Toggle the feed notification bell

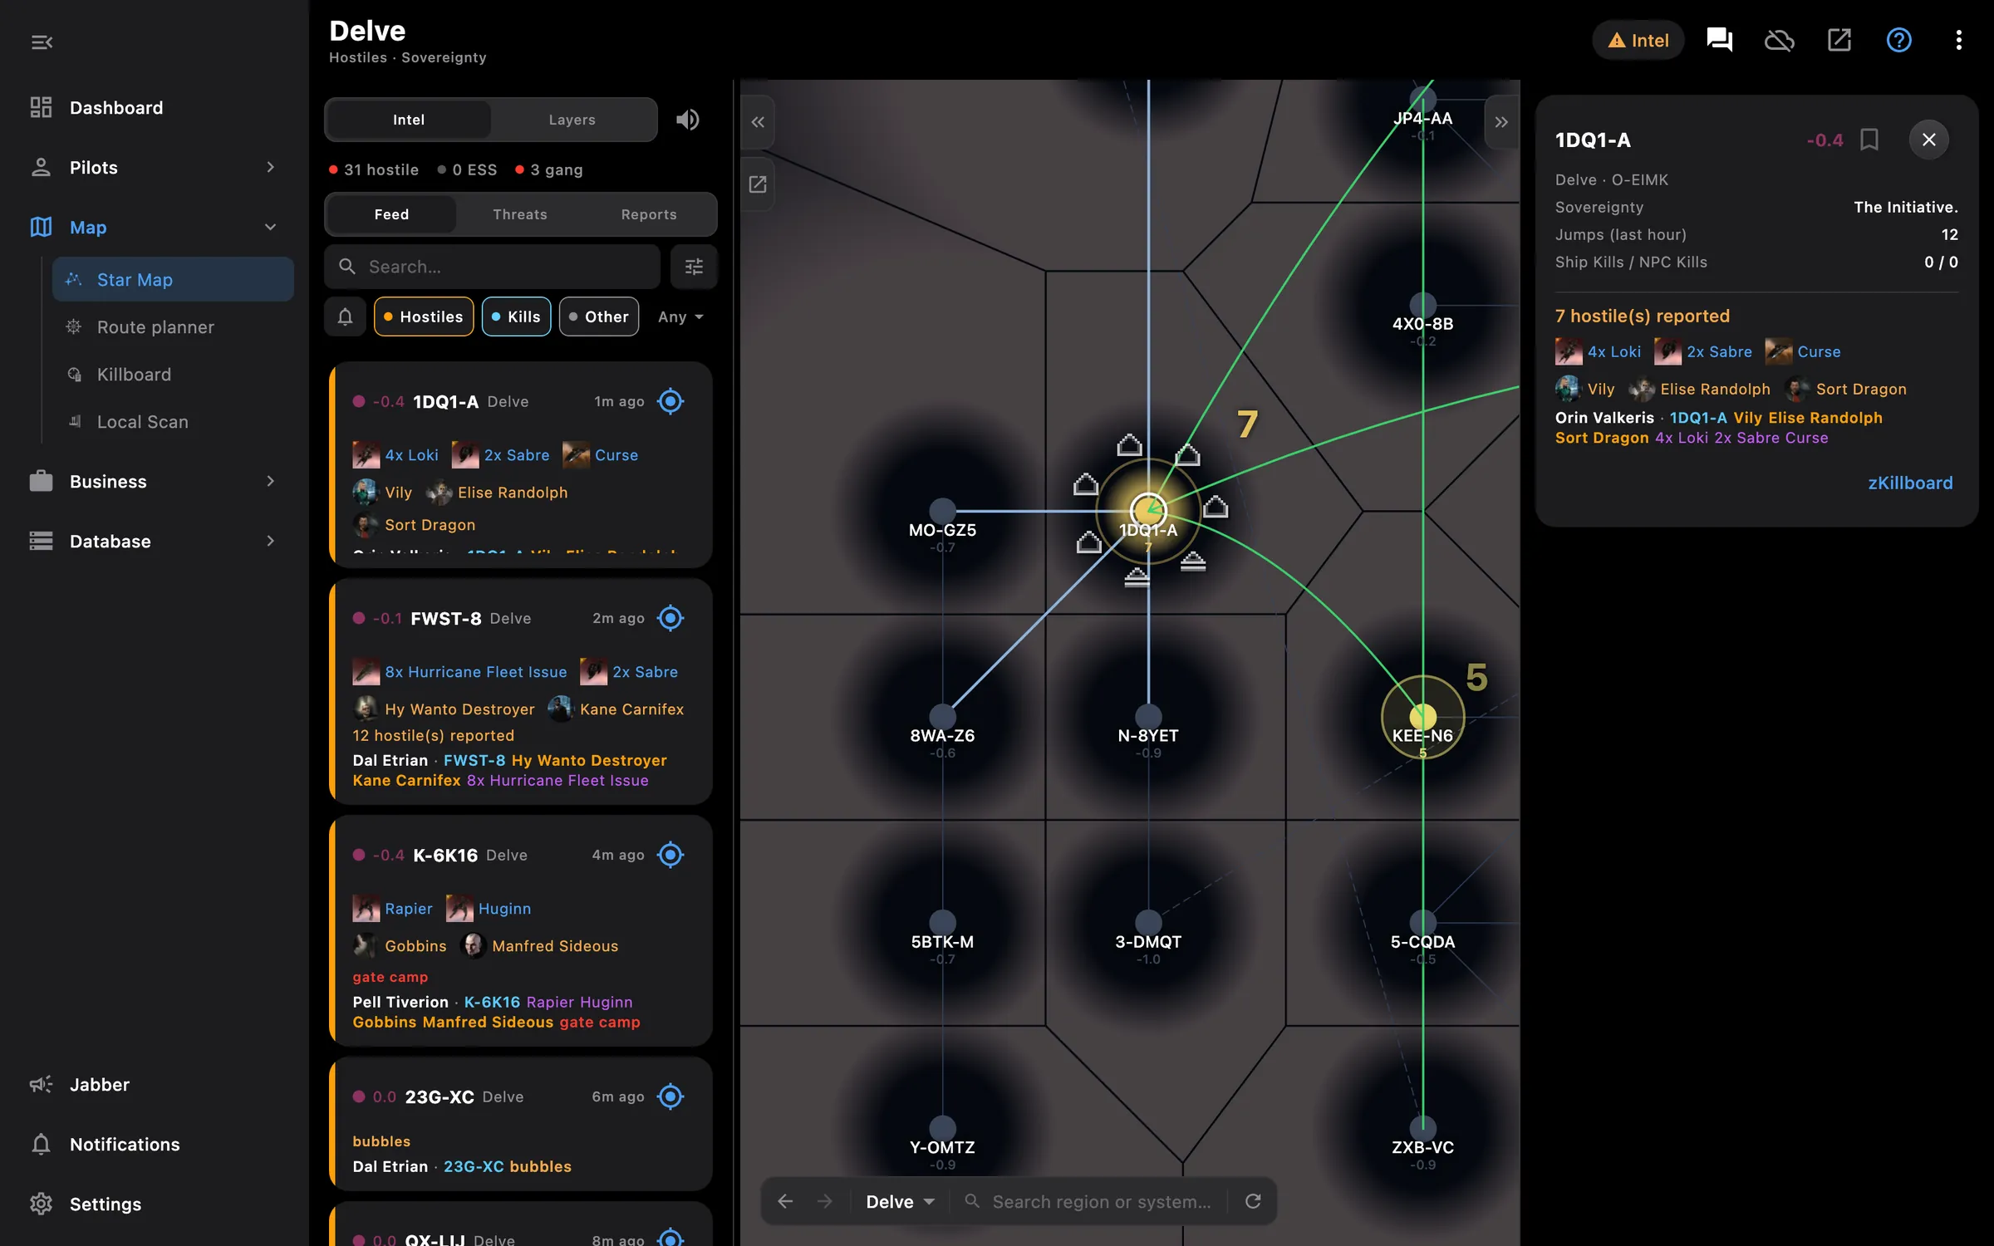tap(345, 316)
